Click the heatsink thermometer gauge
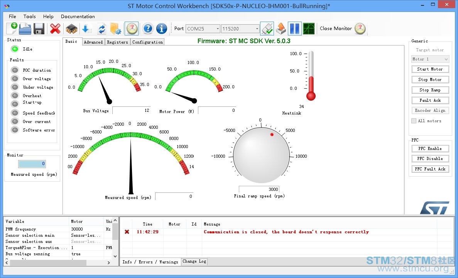This screenshot has height=278, width=458. pyautogui.click(x=311, y=76)
